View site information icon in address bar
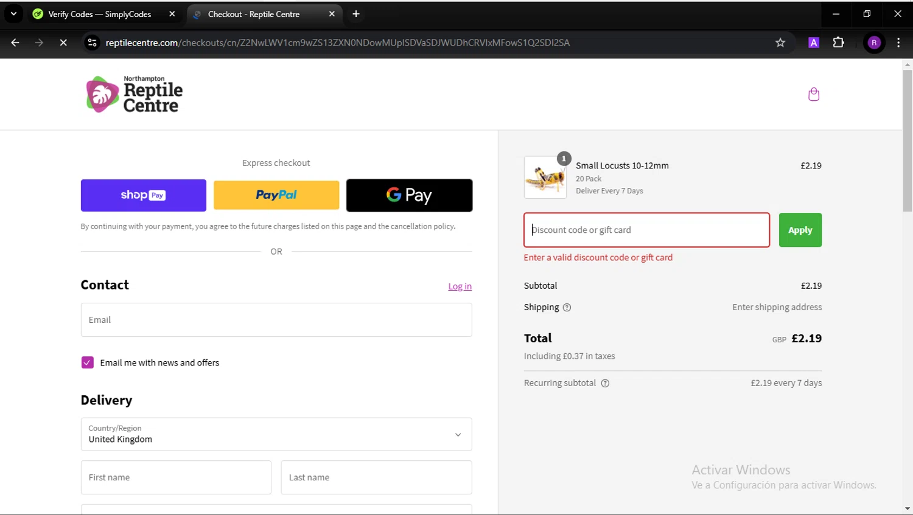The image size is (913, 515). 92,43
